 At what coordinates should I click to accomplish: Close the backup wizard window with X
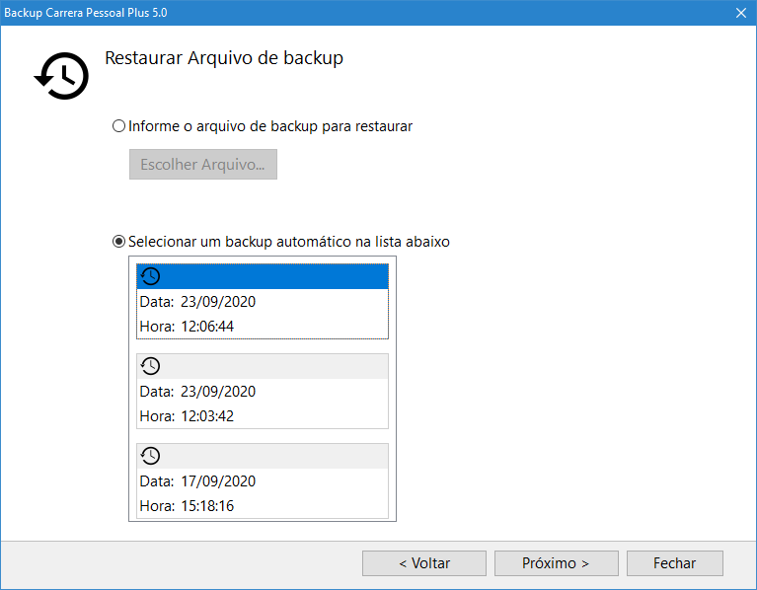tap(740, 12)
